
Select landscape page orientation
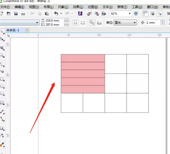(x=83, y=23)
